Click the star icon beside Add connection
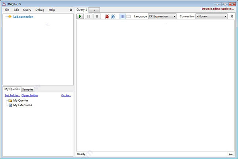Viewport: 238px width, 159px height. tap(10, 16)
